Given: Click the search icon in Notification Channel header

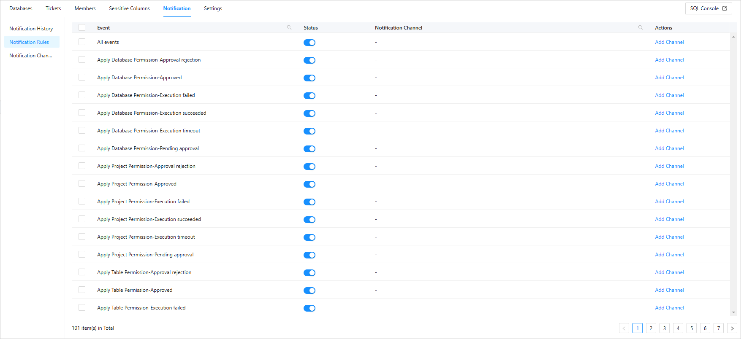Looking at the screenshot, I should coord(641,27).
